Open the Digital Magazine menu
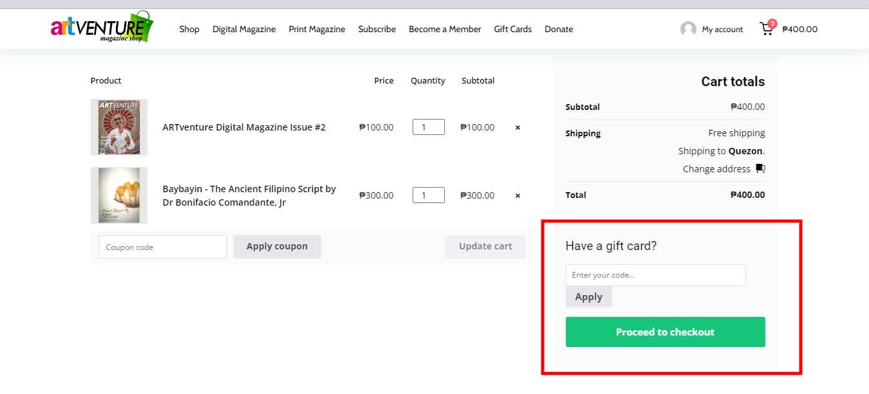Viewport: 869px width, 394px height. [x=244, y=29]
